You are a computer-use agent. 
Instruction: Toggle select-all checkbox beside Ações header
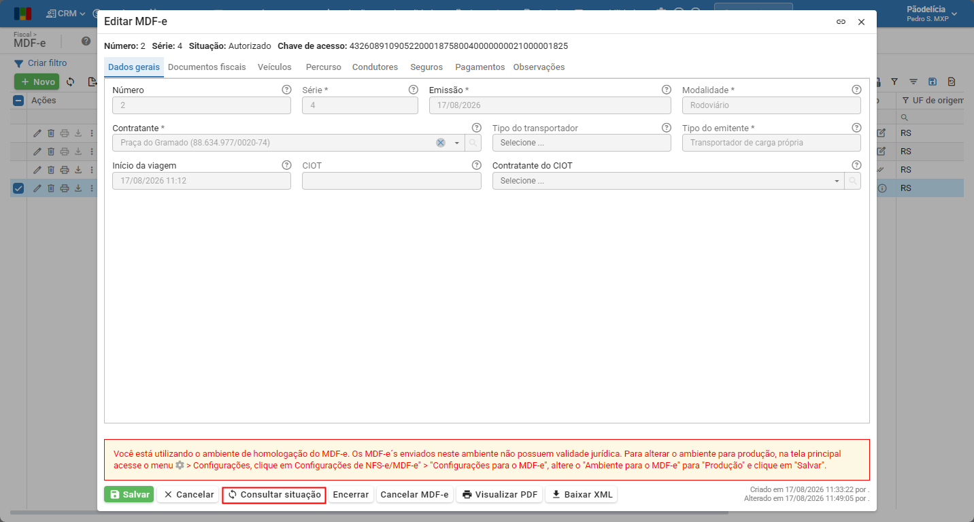(x=19, y=101)
